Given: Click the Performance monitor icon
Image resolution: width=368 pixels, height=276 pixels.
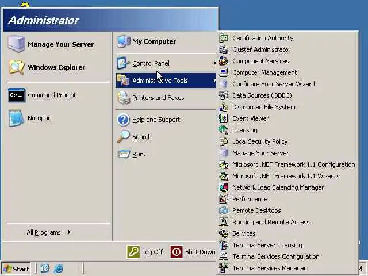Looking at the screenshot, I should point(224,199).
